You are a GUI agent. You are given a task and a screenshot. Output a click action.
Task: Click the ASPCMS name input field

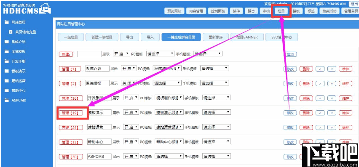click(x=99, y=156)
